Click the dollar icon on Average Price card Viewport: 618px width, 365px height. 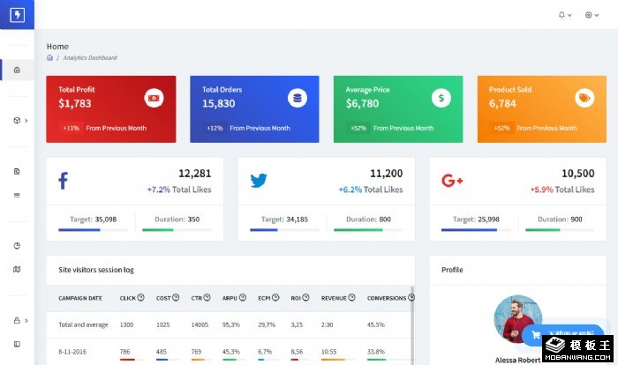click(x=441, y=98)
